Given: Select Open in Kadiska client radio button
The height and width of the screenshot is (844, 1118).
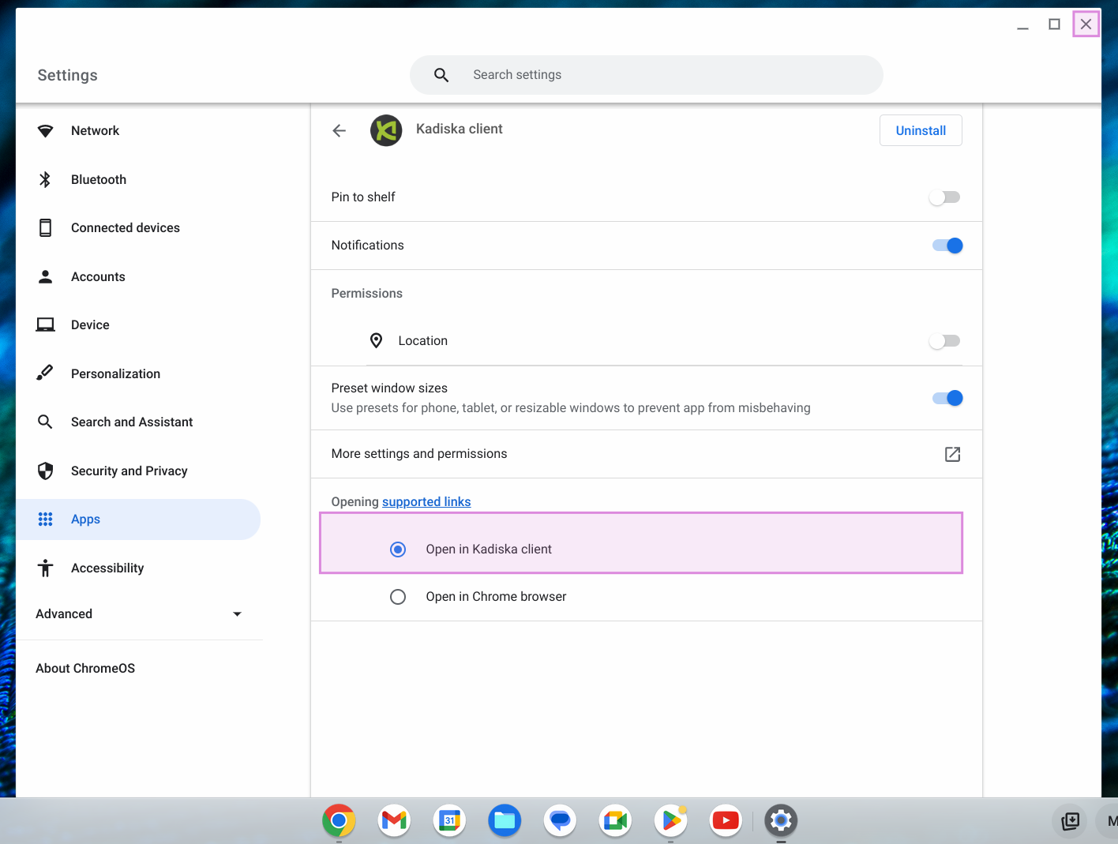Looking at the screenshot, I should [398, 550].
